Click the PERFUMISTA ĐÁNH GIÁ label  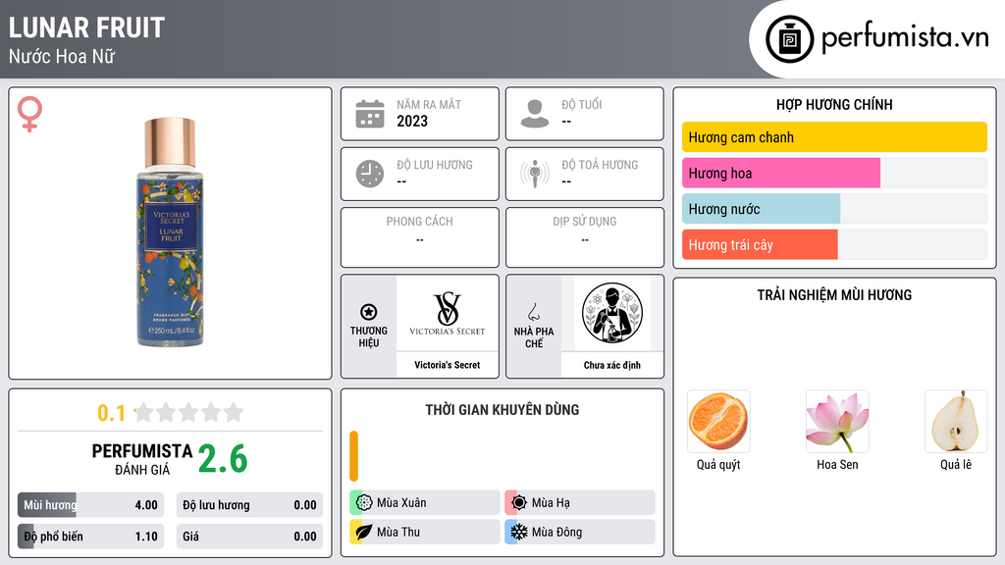(x=142, y=460)
